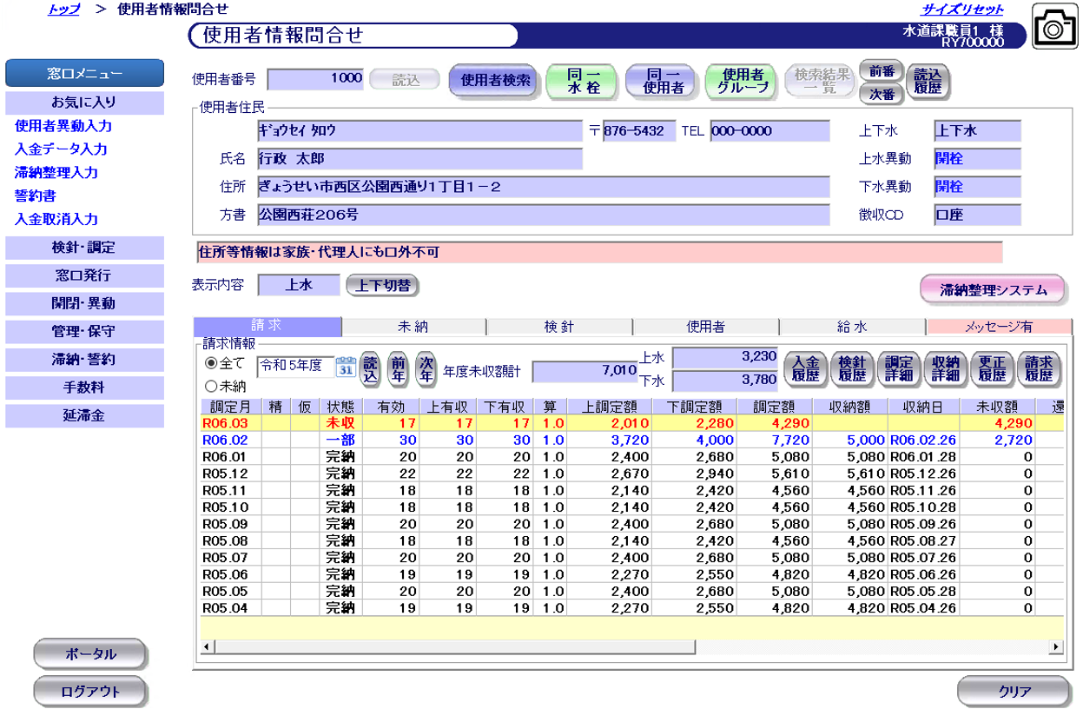
Task: Expand the 管理・保守 menu section
Action: pos(84,331)
